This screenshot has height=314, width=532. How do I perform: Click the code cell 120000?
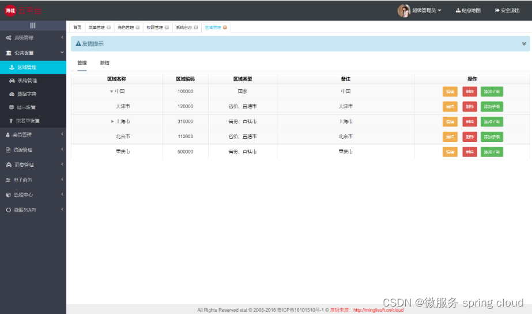pos(185,106)
